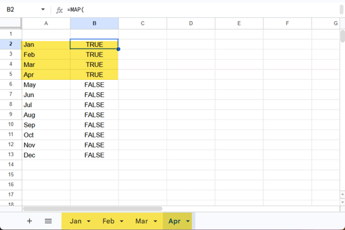The width and height of the screenshot is (345, 230).
Task: Add a new sheet with plus icon
Action: pos(29,221)
